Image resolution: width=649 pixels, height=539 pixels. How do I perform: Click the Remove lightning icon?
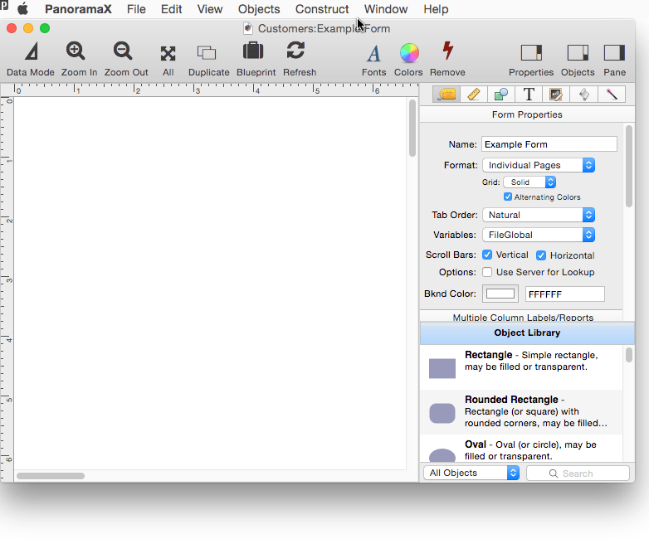click(447, 51)
